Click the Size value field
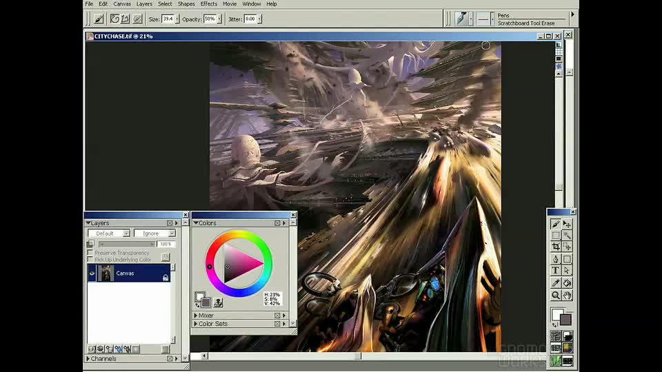The height and width of the screenshot is (372, 662). pos(168,19)
